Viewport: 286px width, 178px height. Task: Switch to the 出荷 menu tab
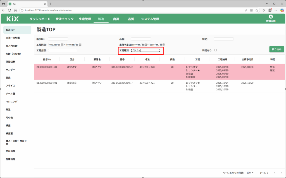click(116, 19)
